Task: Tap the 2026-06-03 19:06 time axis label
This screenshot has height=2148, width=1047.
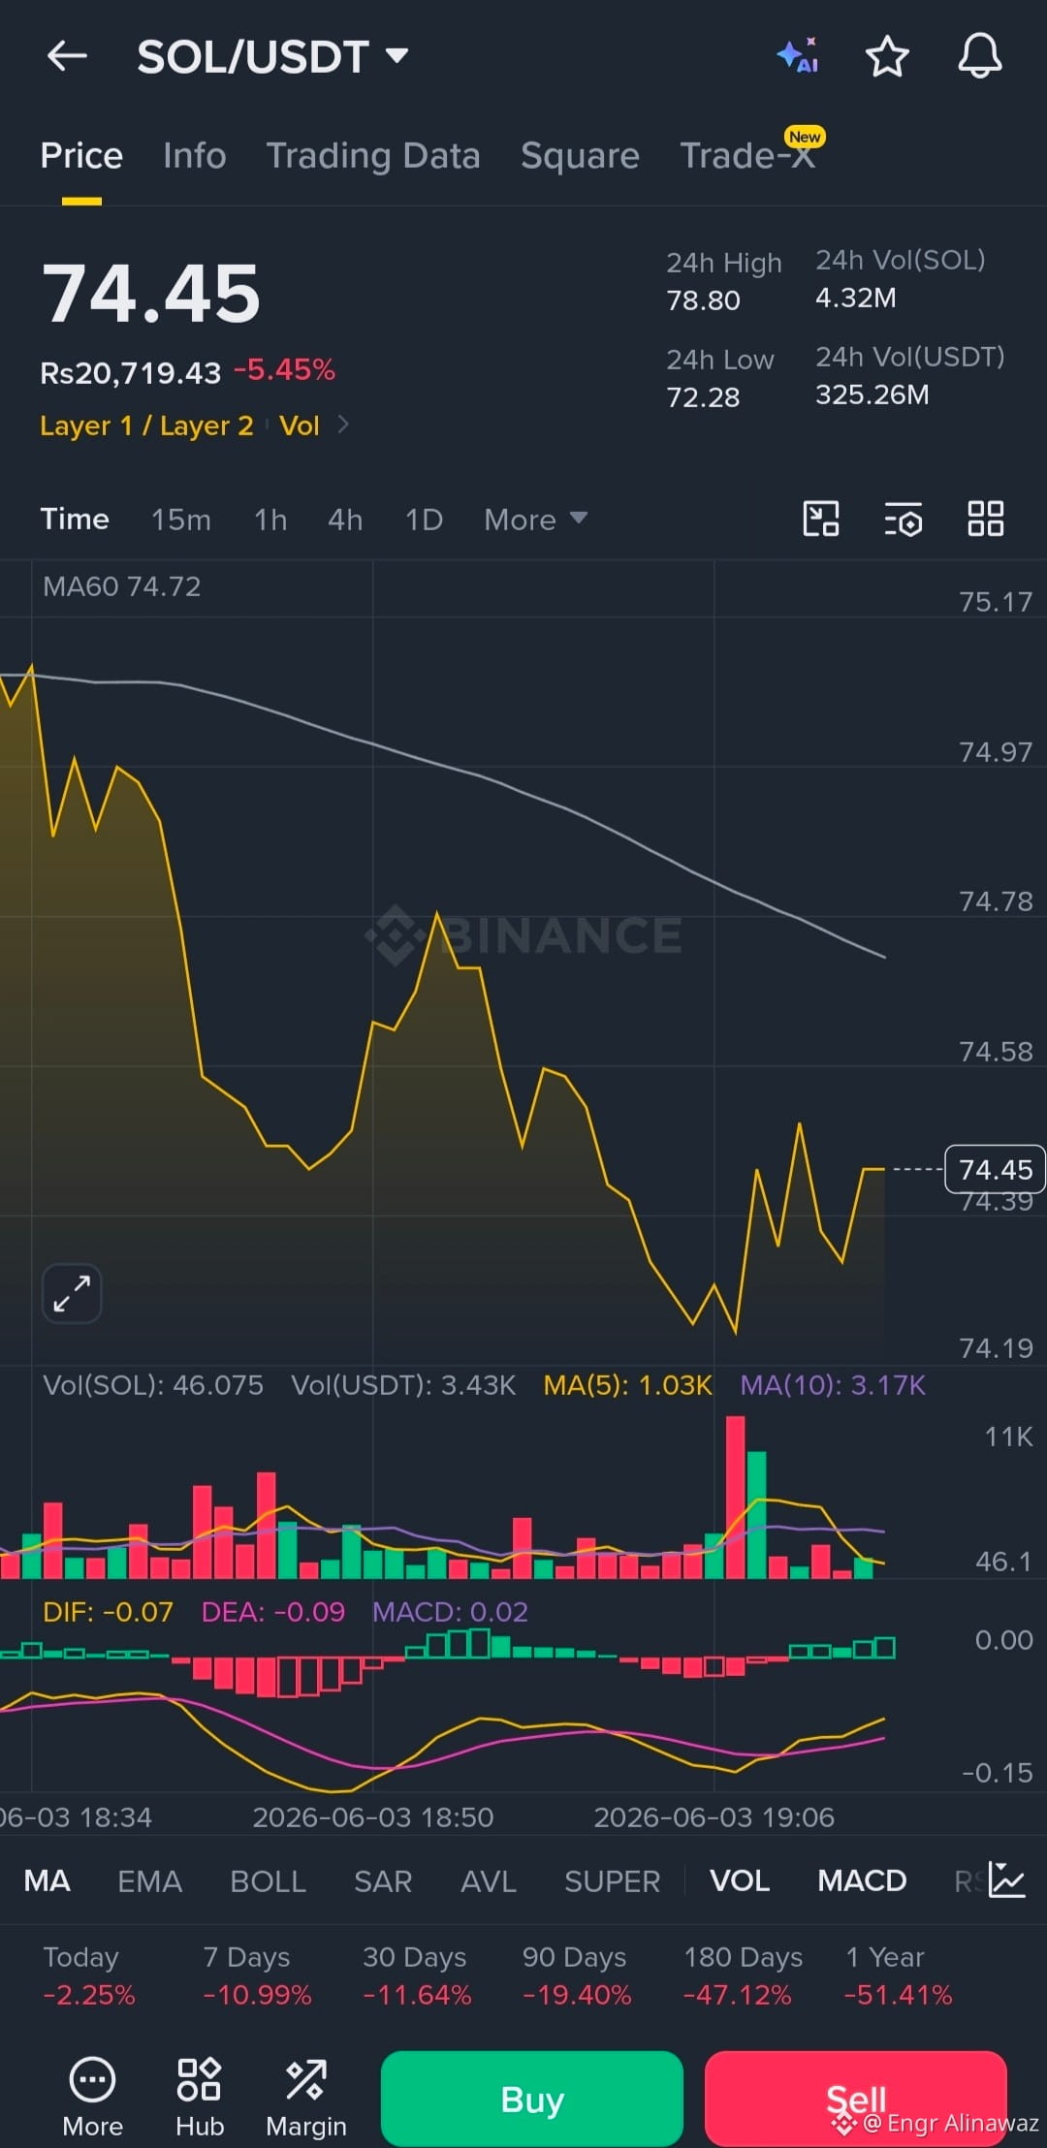Action: (x=714, y=1817)
